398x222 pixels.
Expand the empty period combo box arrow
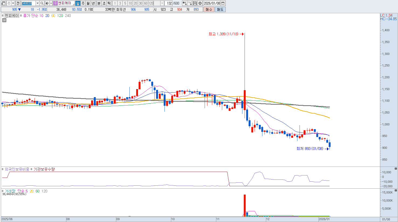tap(162, 3)
